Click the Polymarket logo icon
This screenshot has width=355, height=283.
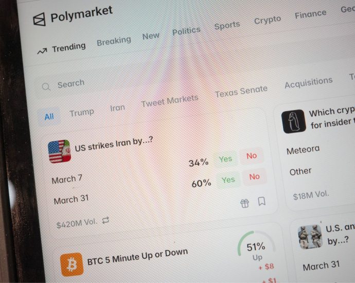[x=40, y=20]
